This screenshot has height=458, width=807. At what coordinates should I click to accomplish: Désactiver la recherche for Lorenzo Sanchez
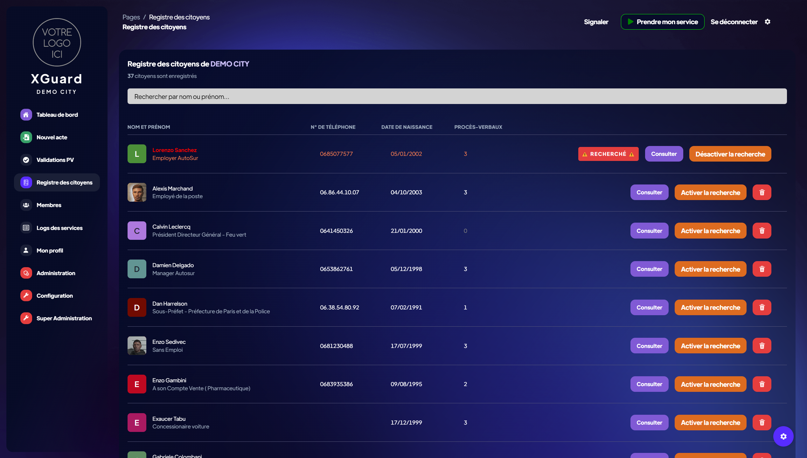[x=730, y=154]
